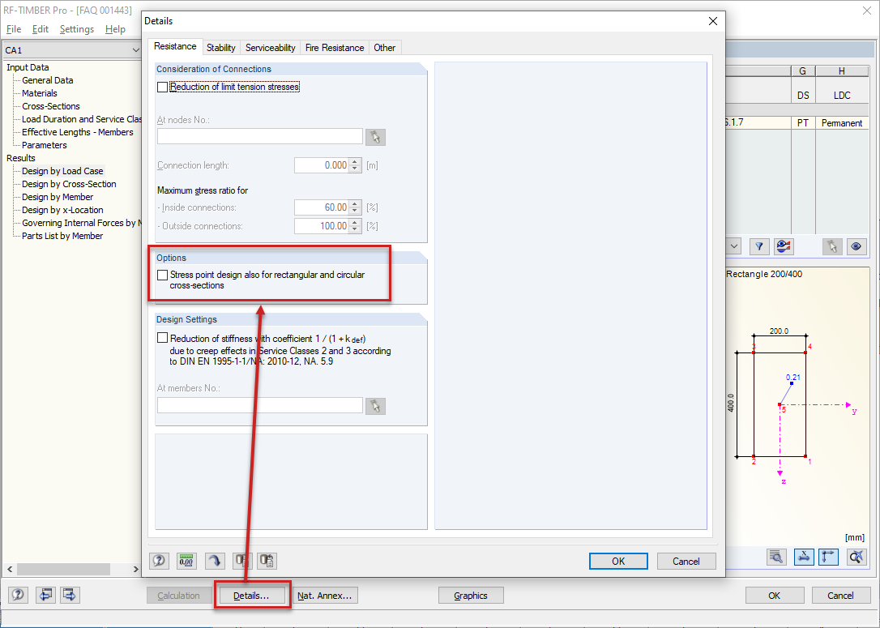The width and height of the screenshot is (880, 628).
Task: Toggle principal axes display icon
Action: (x=828, y=557)
